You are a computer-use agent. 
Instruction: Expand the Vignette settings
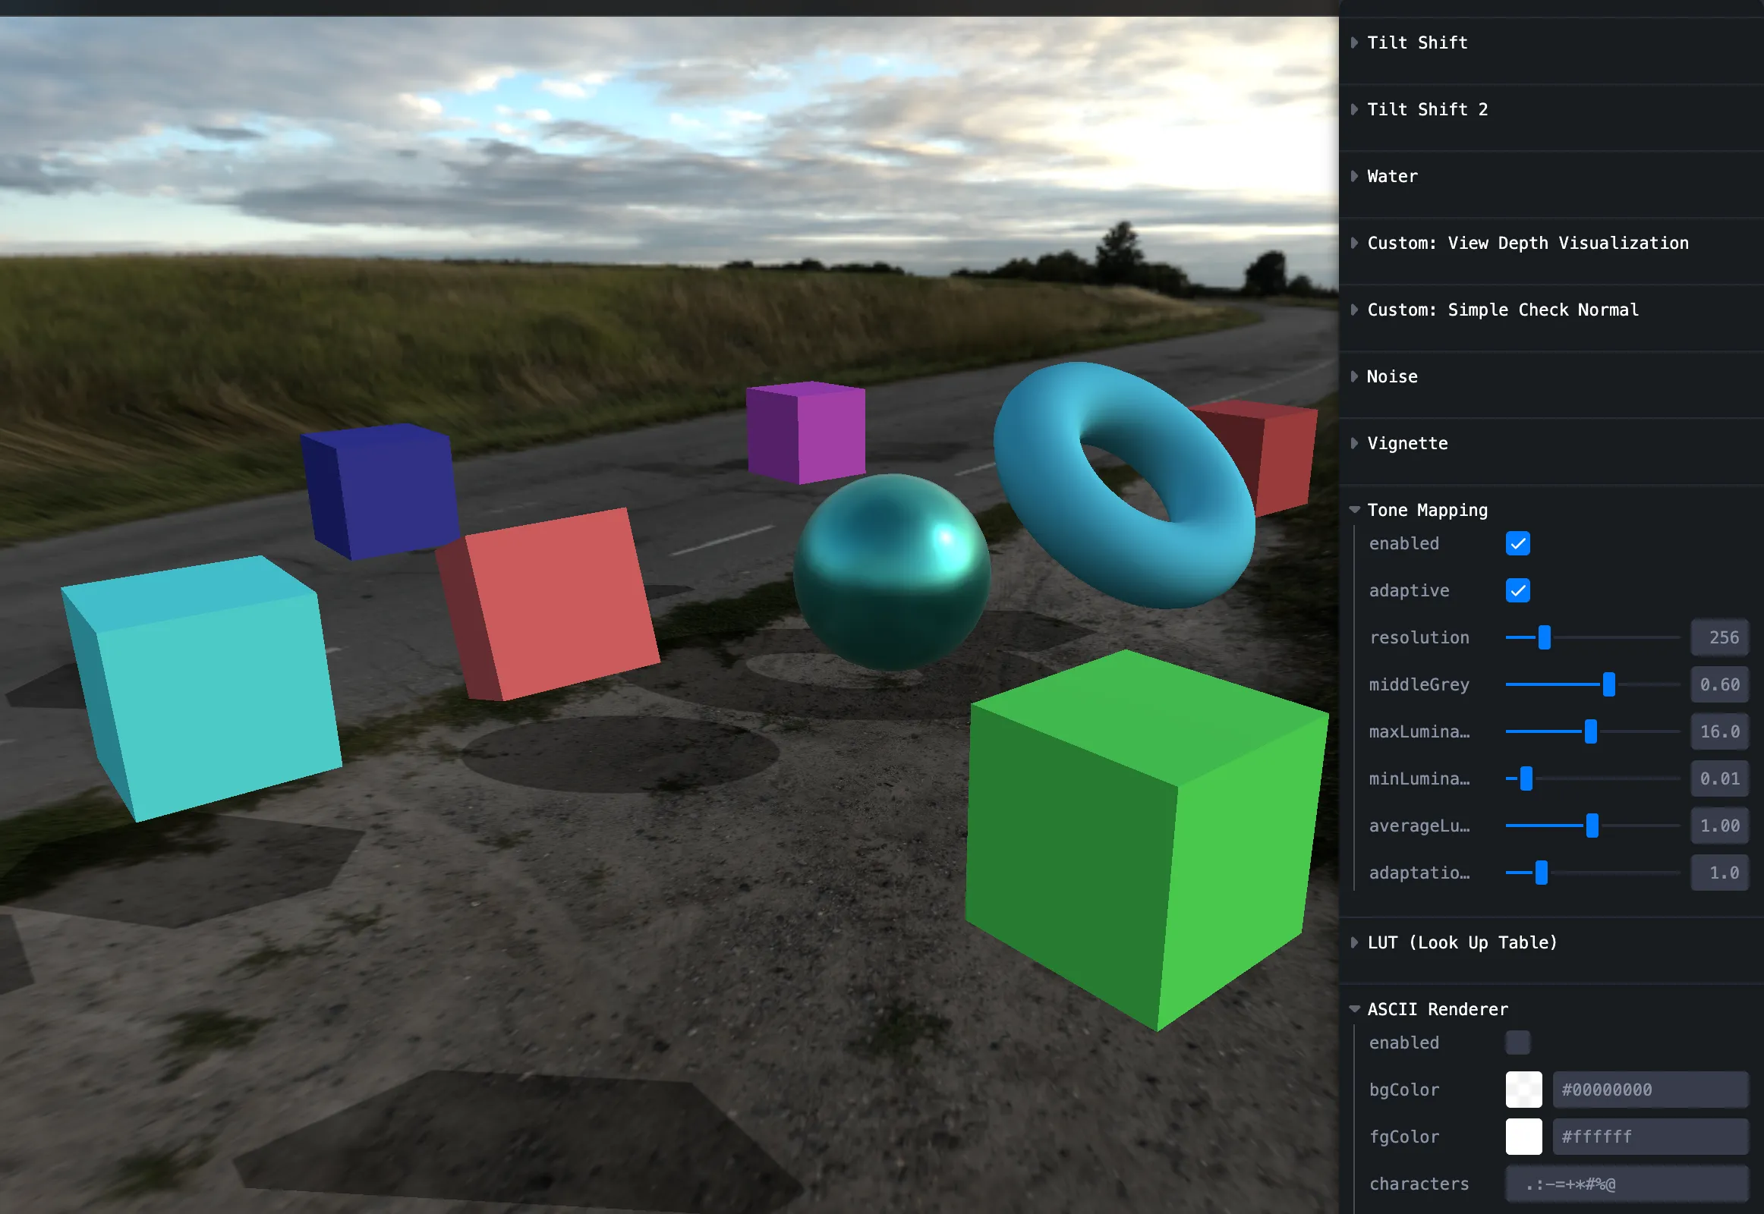coord(1408,442)
